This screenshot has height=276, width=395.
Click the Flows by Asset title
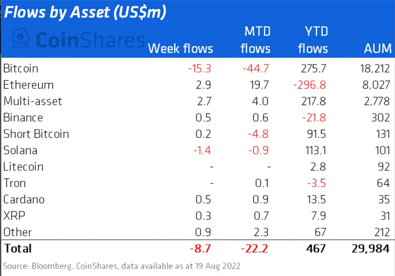click(85, 12)
